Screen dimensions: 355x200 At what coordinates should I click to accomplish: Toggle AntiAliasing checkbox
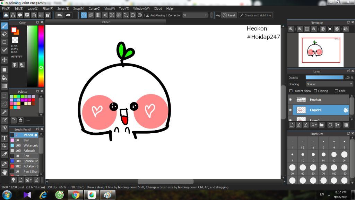pyautogui.click(x=147, y=15)
